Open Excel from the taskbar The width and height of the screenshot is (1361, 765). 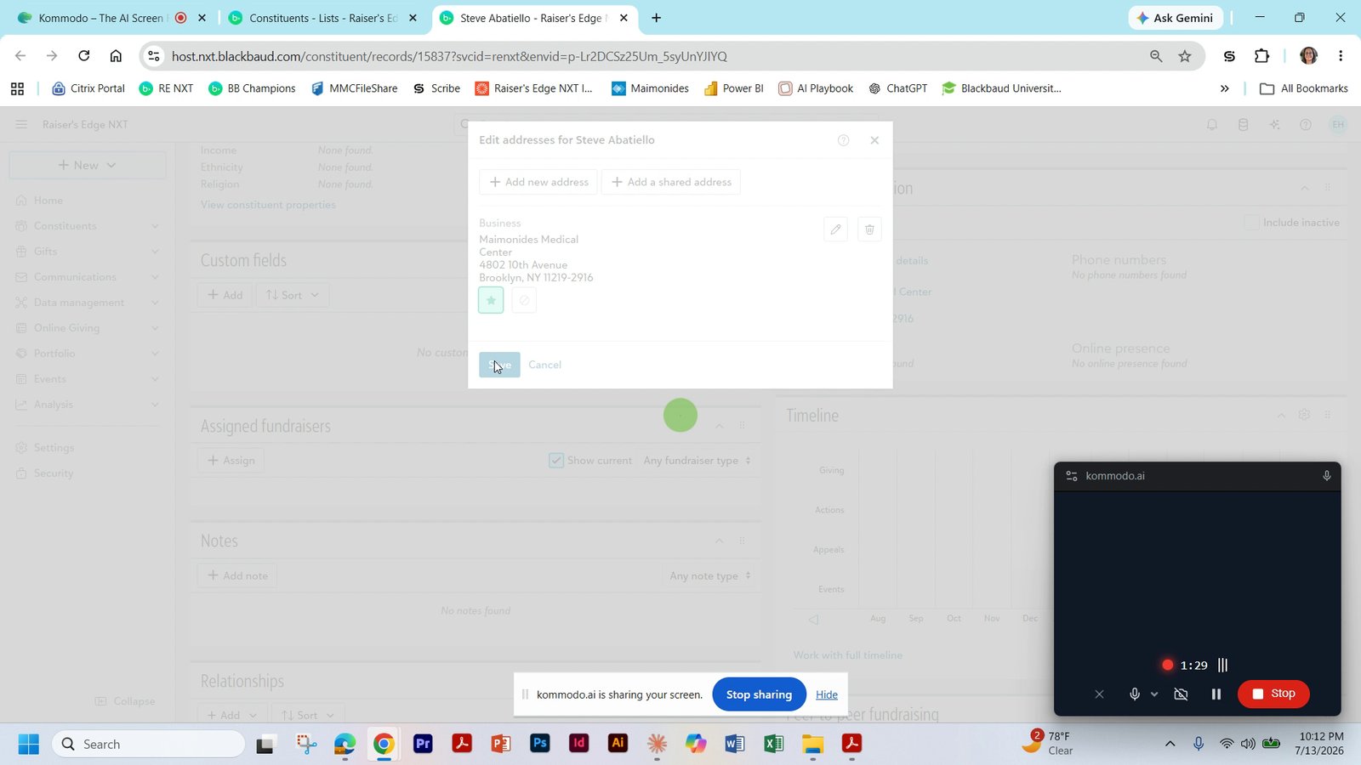pos(773,744)
